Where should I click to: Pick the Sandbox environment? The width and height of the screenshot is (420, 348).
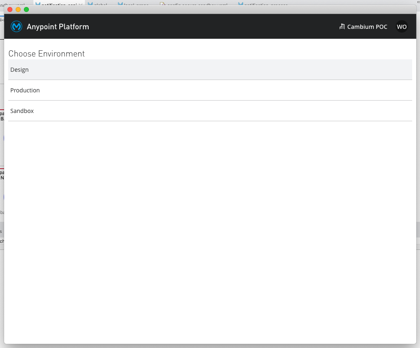pyautogui.click(x=22, y=111)
